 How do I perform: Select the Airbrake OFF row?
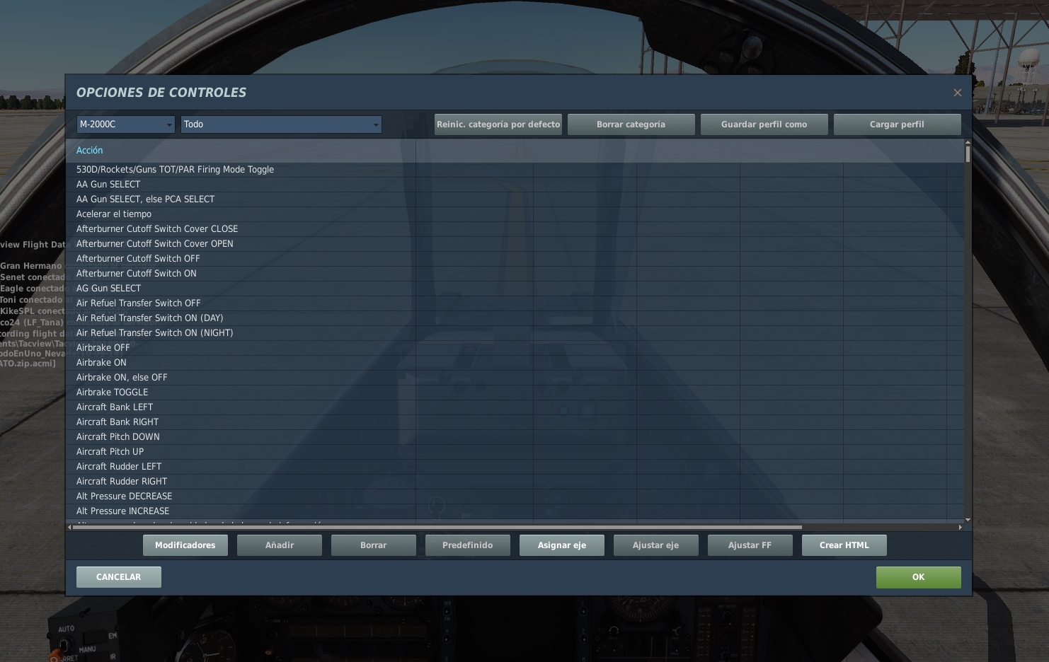pos(515,348)
